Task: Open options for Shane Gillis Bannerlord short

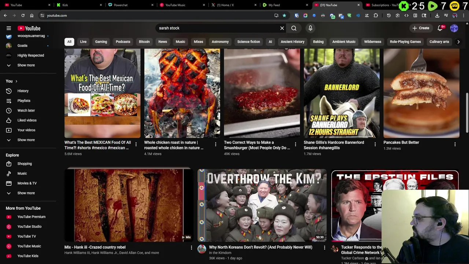Action: pos(375,144)
